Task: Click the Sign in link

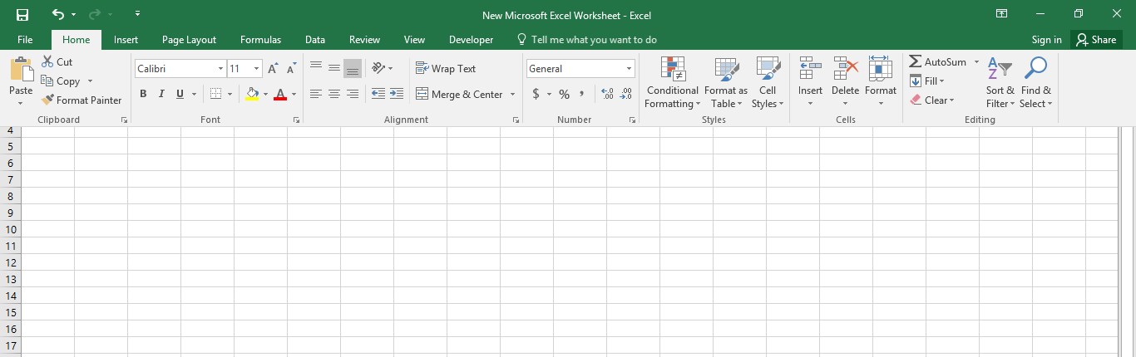Action: (1046, 40)
